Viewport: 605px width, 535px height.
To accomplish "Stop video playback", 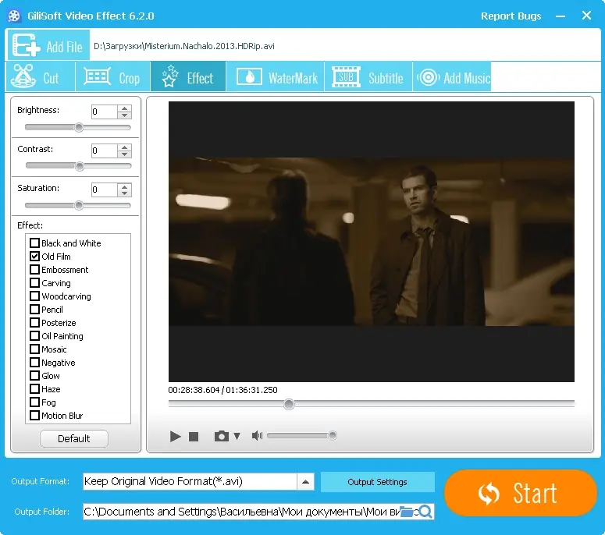I will pyautogui.click(x=194, y=436).
